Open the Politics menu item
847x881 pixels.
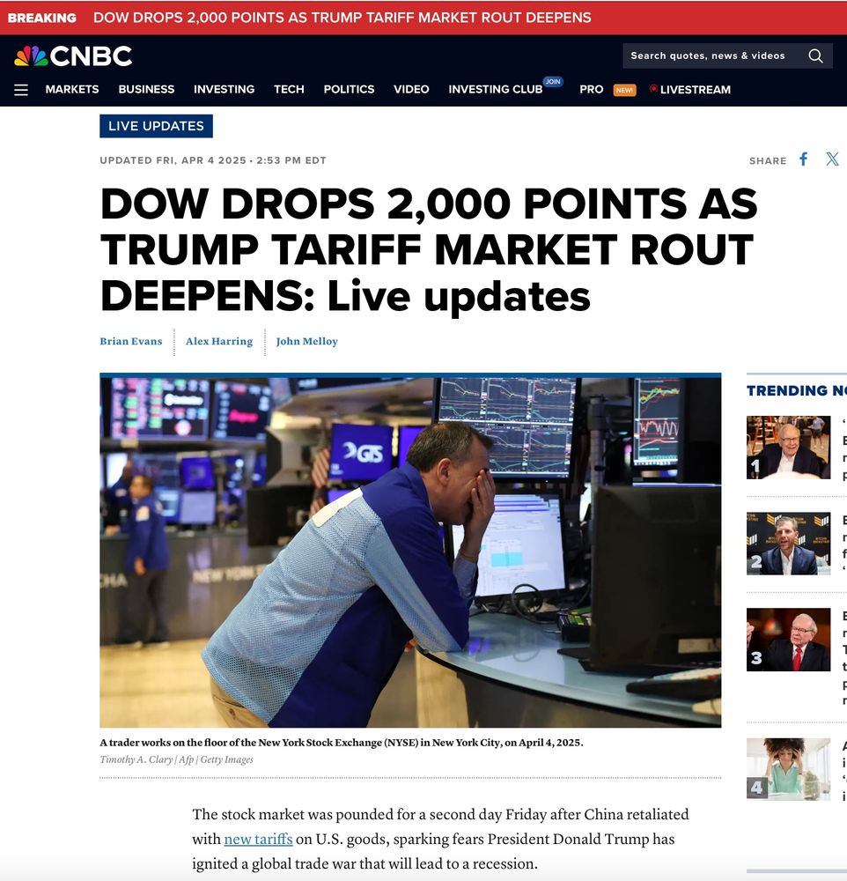pyautogui.click(x=349, y=89)
